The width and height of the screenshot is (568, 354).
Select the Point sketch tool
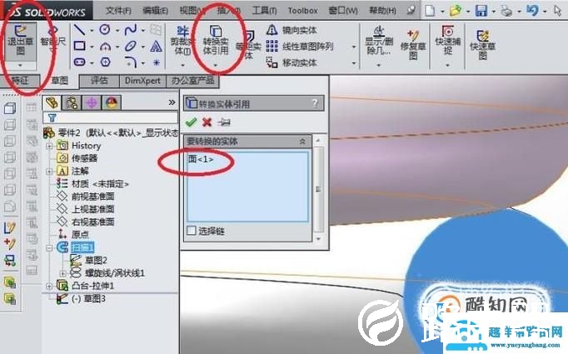[156, 62]
